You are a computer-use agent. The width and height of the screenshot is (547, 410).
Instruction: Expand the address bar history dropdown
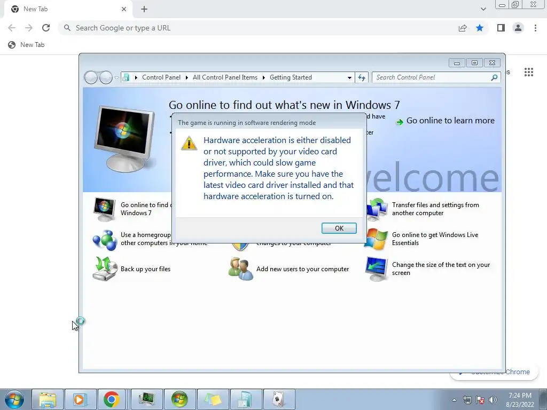coord(349,78)
